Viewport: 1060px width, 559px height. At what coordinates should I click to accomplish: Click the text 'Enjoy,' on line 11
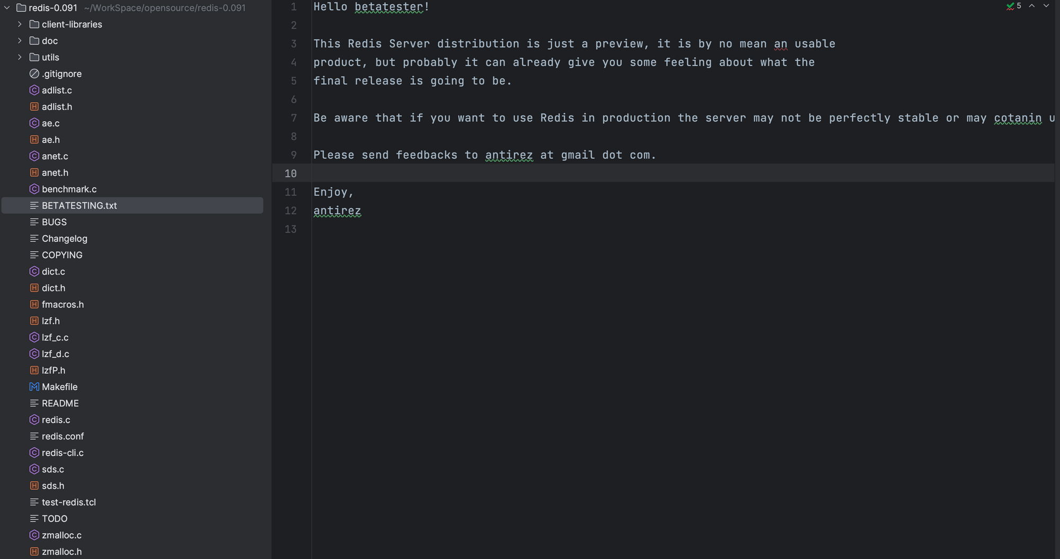(x=333, y=192)
